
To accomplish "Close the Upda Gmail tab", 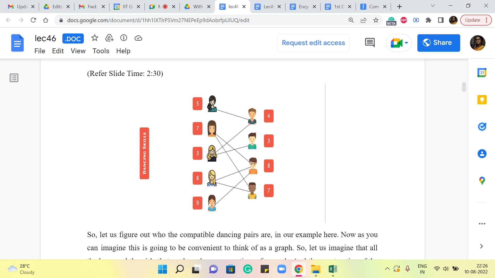I will [33, 7].
